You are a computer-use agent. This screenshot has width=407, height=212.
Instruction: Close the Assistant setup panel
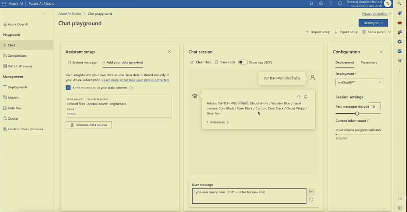[169, 52]
